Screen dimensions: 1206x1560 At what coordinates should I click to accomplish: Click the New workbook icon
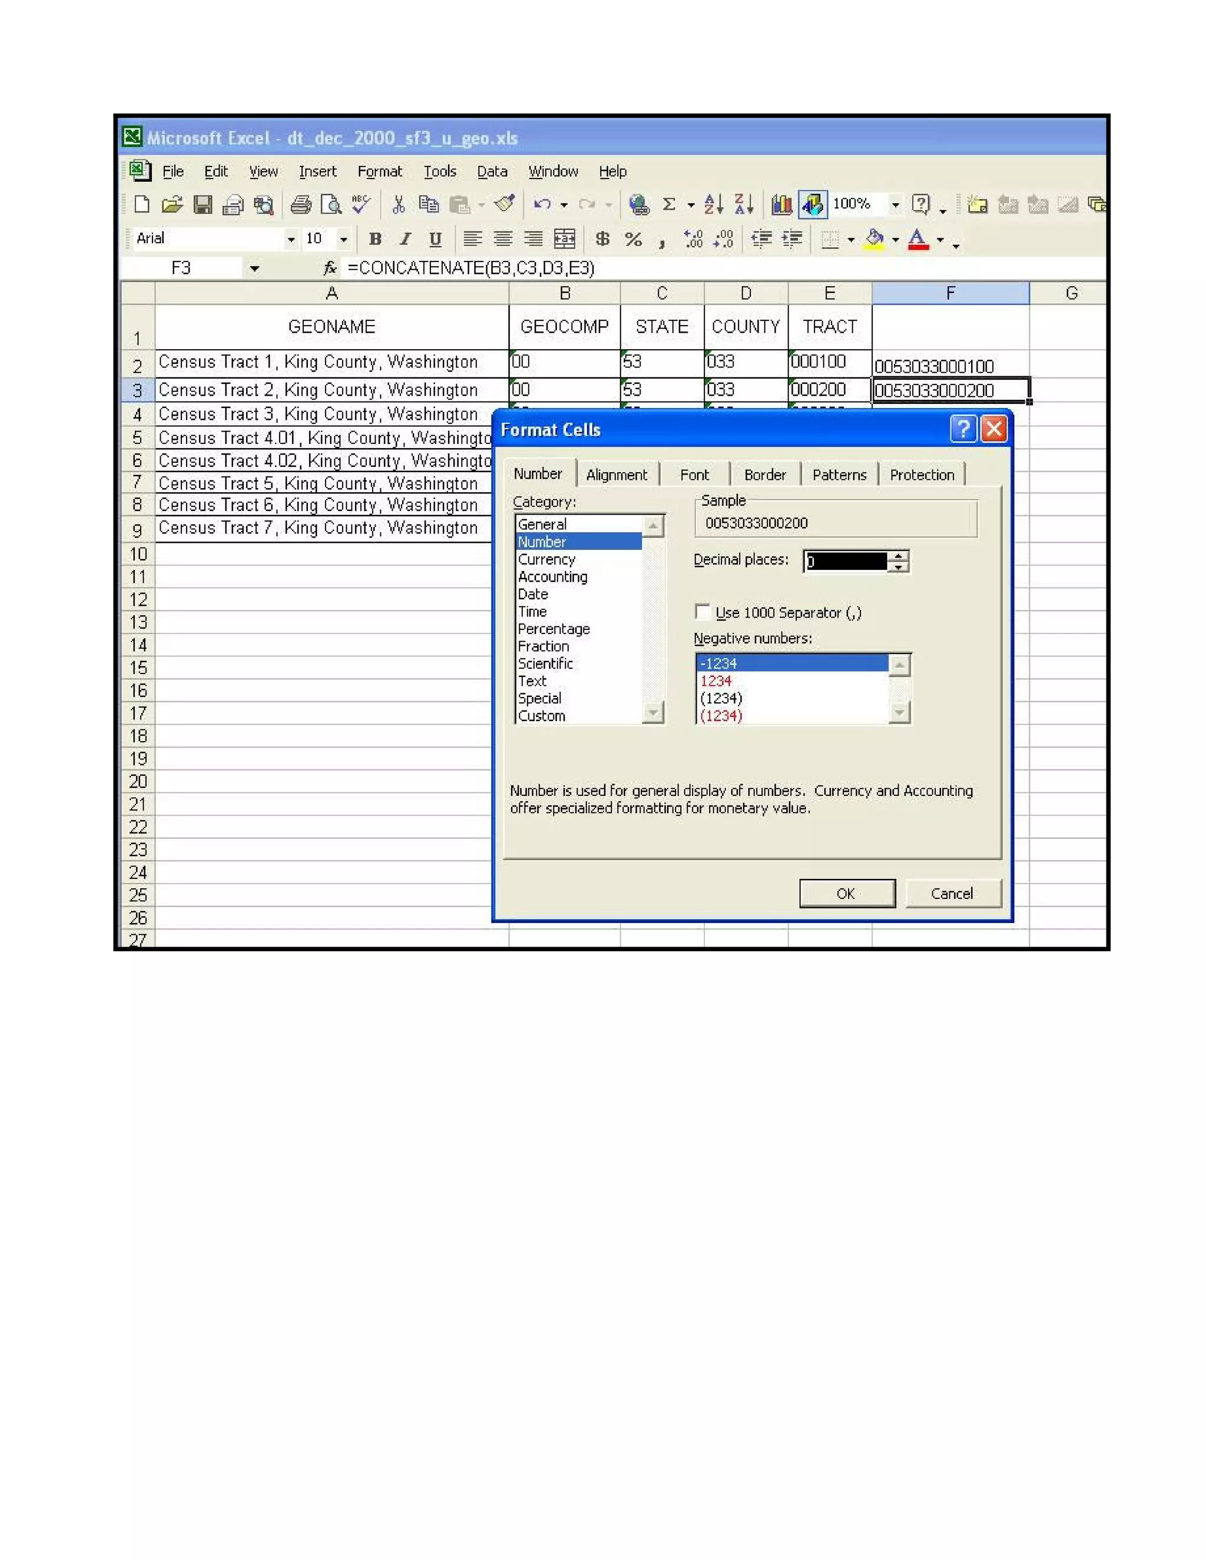[x=142, y=205]
